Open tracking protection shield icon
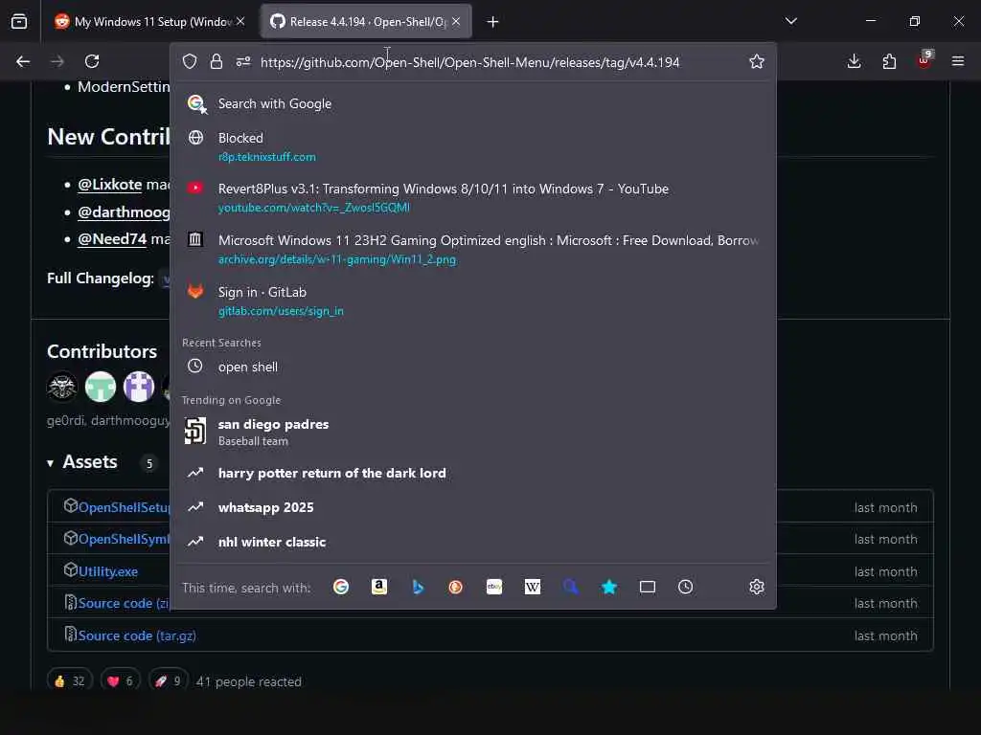The width and height of the screenshot is (981, 735). (190, 61)
